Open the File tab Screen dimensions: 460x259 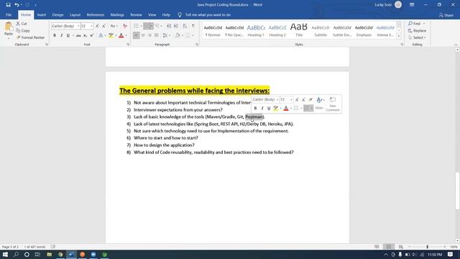point(9,14)
